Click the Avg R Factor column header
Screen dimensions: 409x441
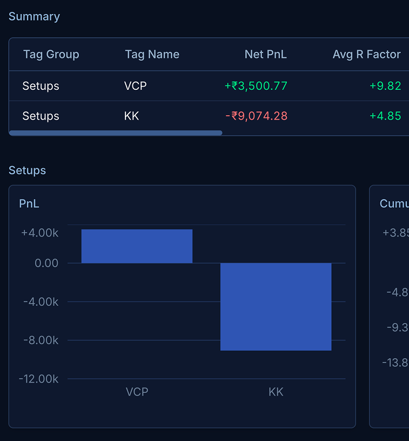(366, 54)
